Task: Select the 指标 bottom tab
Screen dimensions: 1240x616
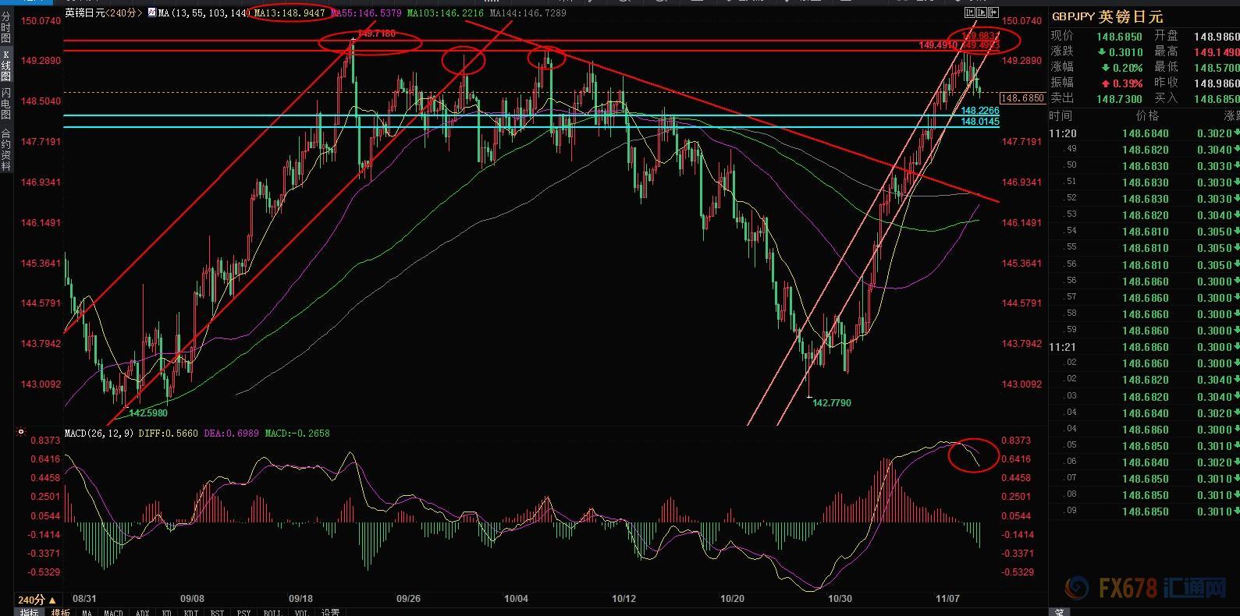Action: (x=29, y=612)
